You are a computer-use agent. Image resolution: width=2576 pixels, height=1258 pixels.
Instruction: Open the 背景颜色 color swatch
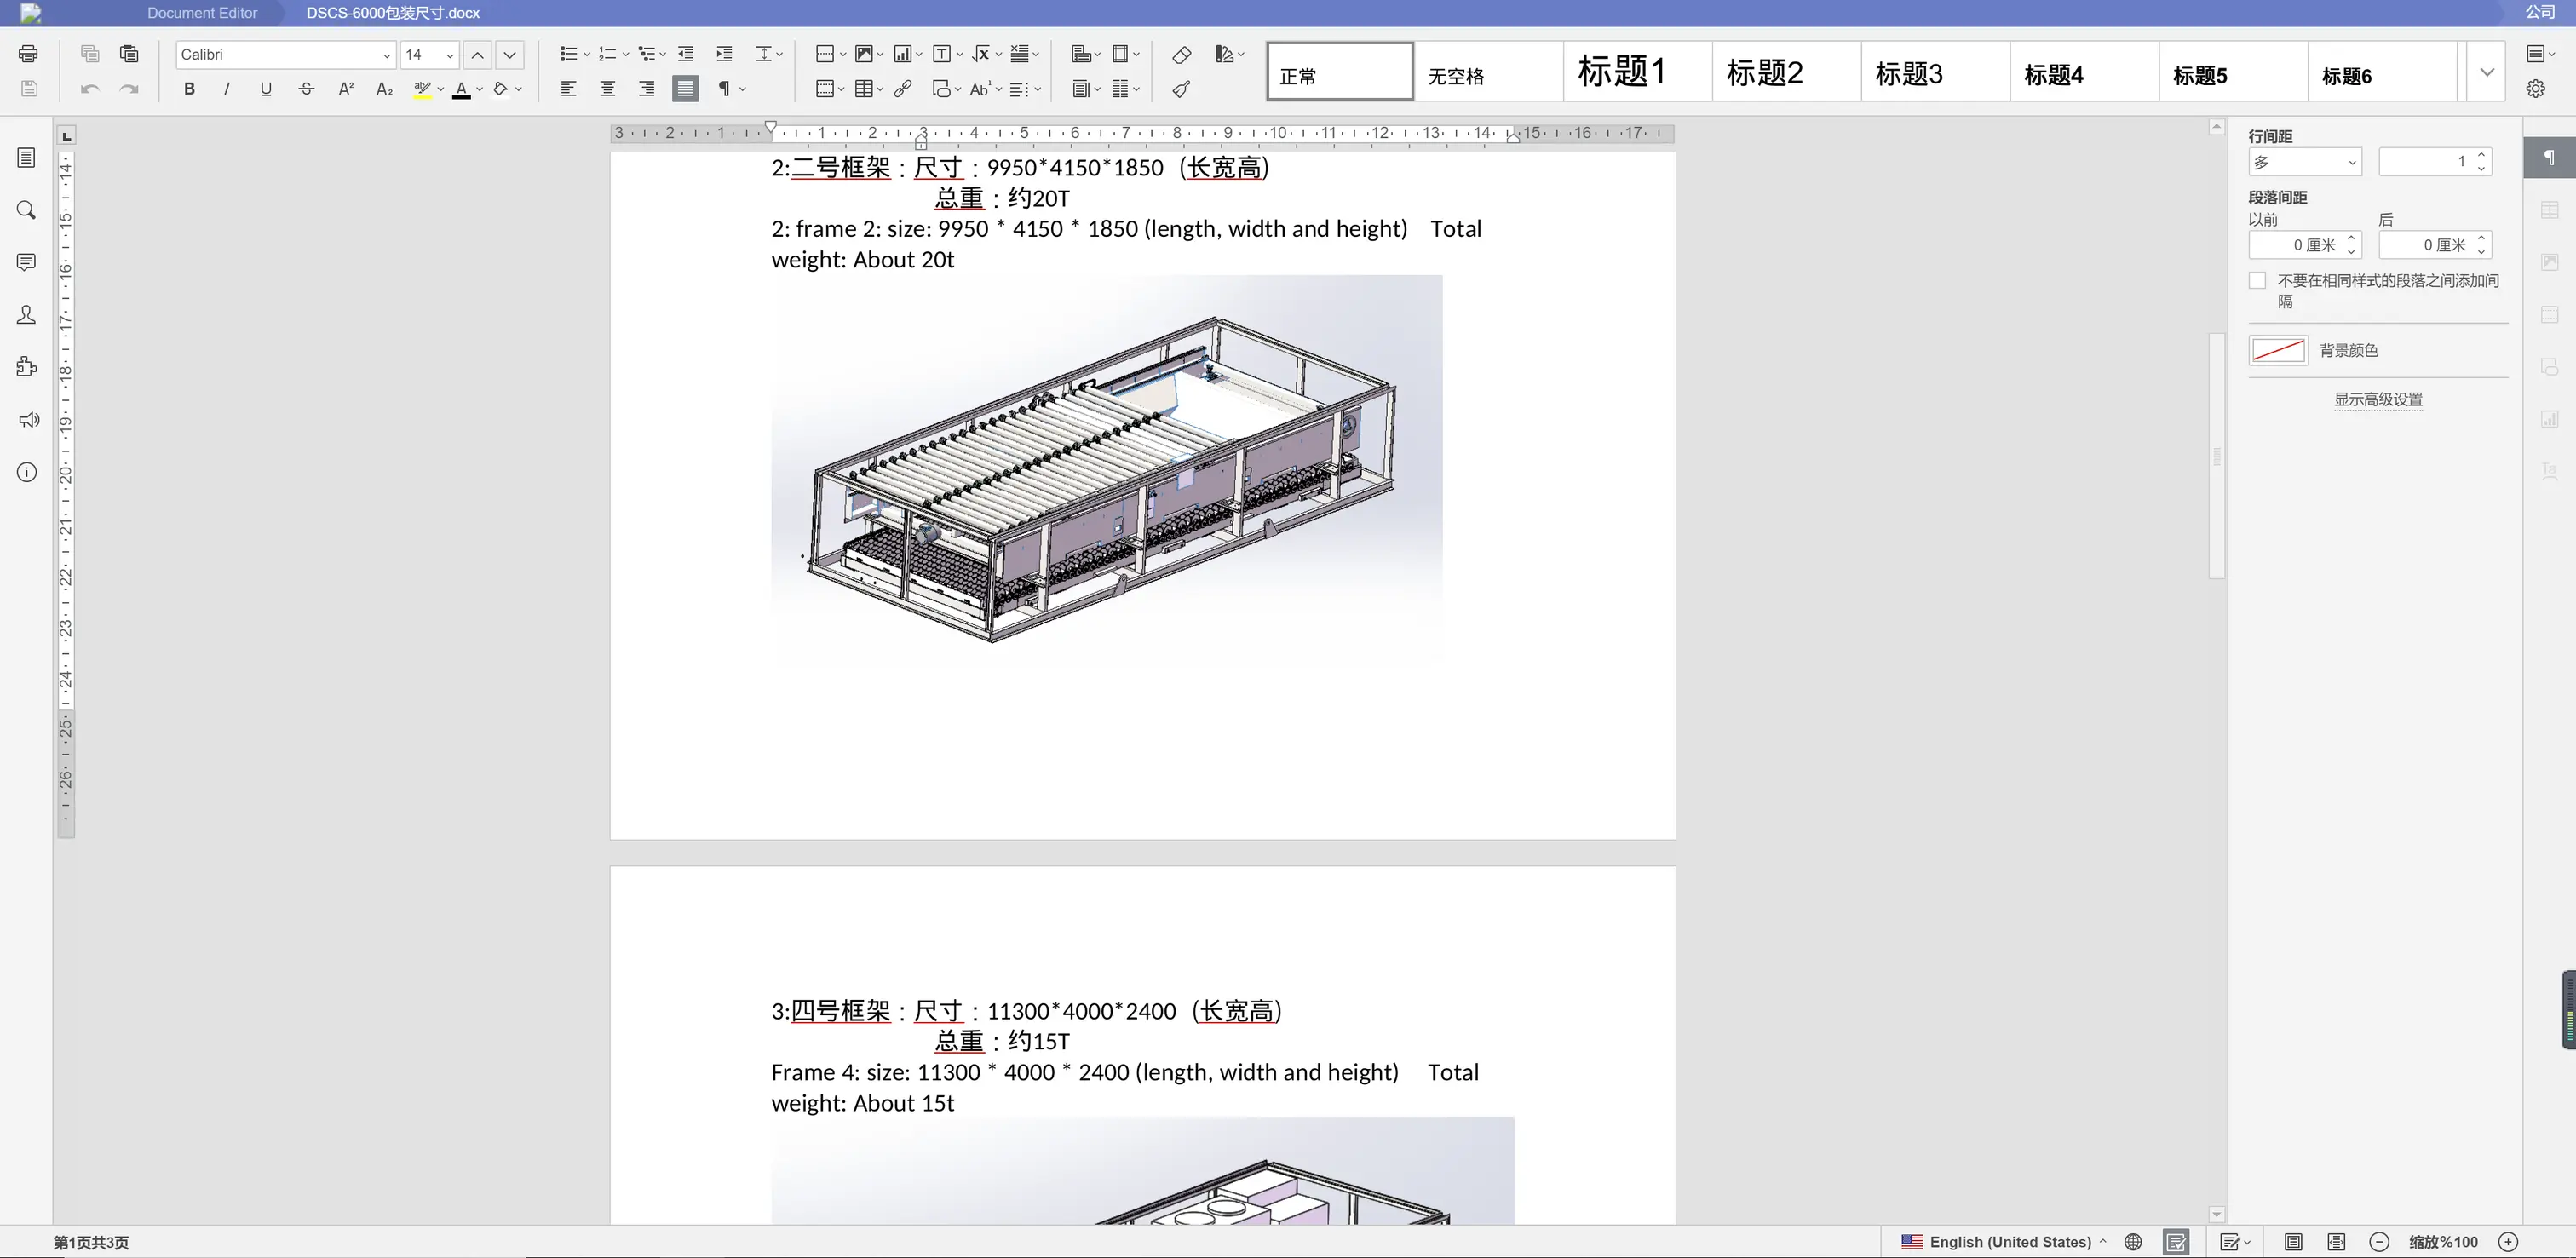tap(2278, 350)
